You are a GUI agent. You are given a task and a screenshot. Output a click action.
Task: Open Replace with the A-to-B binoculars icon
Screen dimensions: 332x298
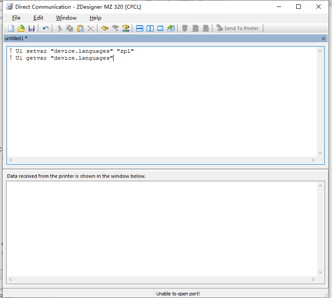coord(126,28)
